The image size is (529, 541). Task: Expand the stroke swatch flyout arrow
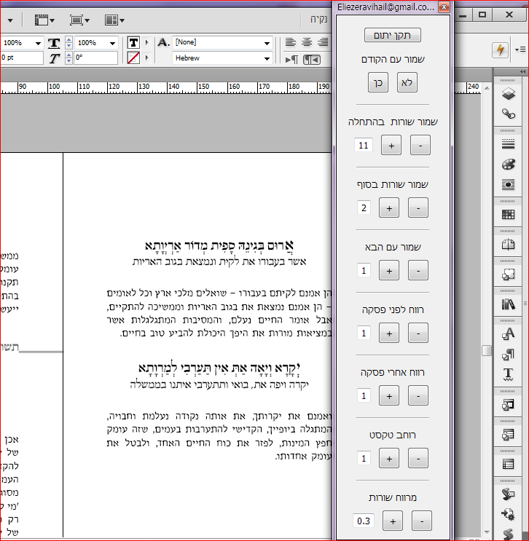pos(146,58)
